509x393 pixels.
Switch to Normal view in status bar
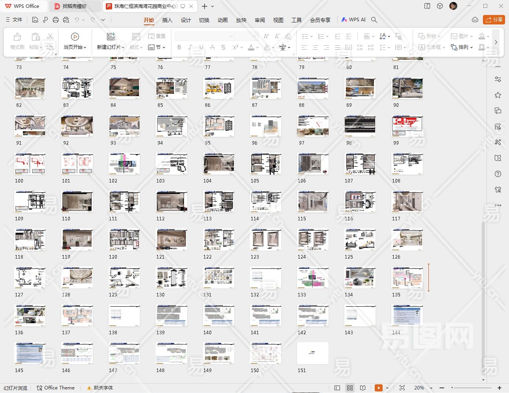pos(337,388)
